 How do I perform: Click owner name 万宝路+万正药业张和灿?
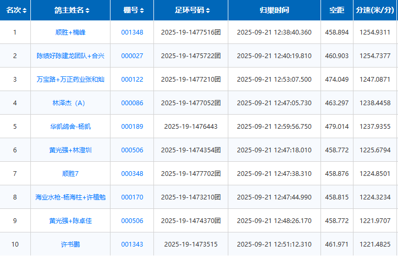(70, 80)
